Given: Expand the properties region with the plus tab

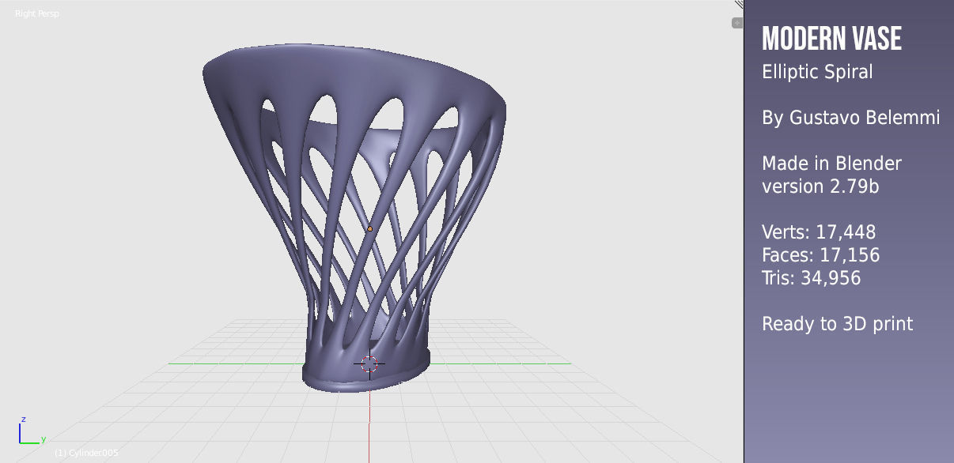Looking at the screenshot, I should pos(737,23).
